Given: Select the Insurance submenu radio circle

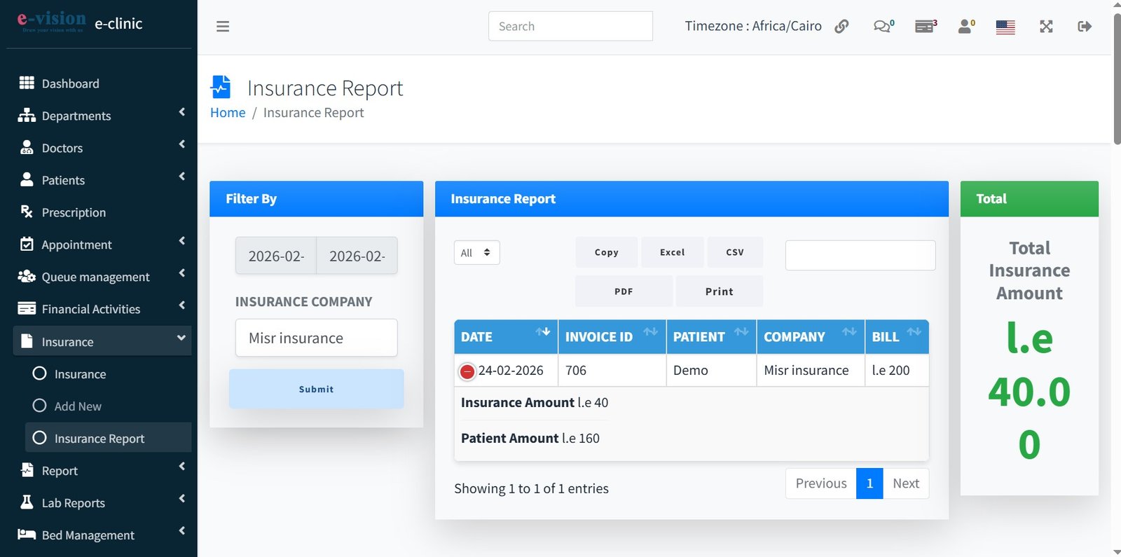Looking at the screenshot, I should coord(39,373).
